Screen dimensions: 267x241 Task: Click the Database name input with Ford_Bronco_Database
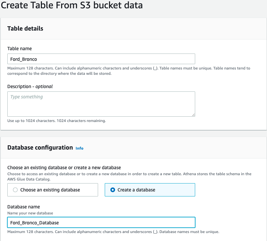(x=101, y=222)
